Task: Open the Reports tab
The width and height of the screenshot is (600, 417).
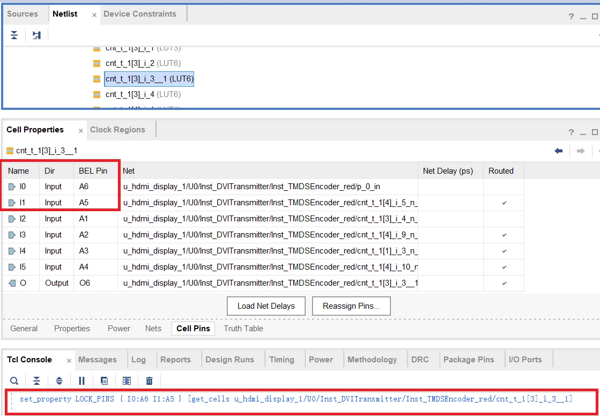Action: [x=175, y=360]
